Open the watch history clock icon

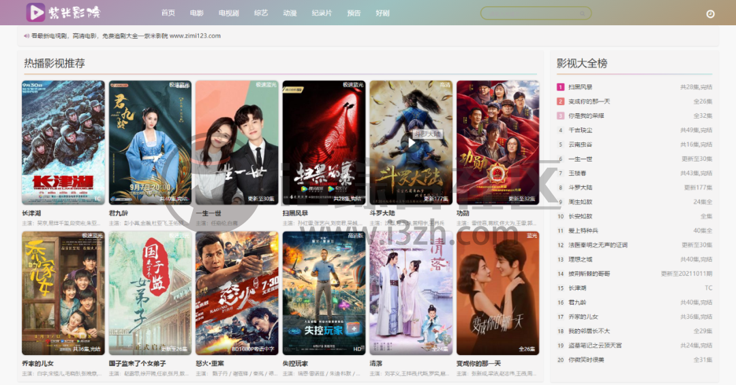[x=710, y=14]
